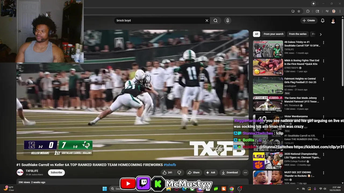Click the Create button

point(309,21)
